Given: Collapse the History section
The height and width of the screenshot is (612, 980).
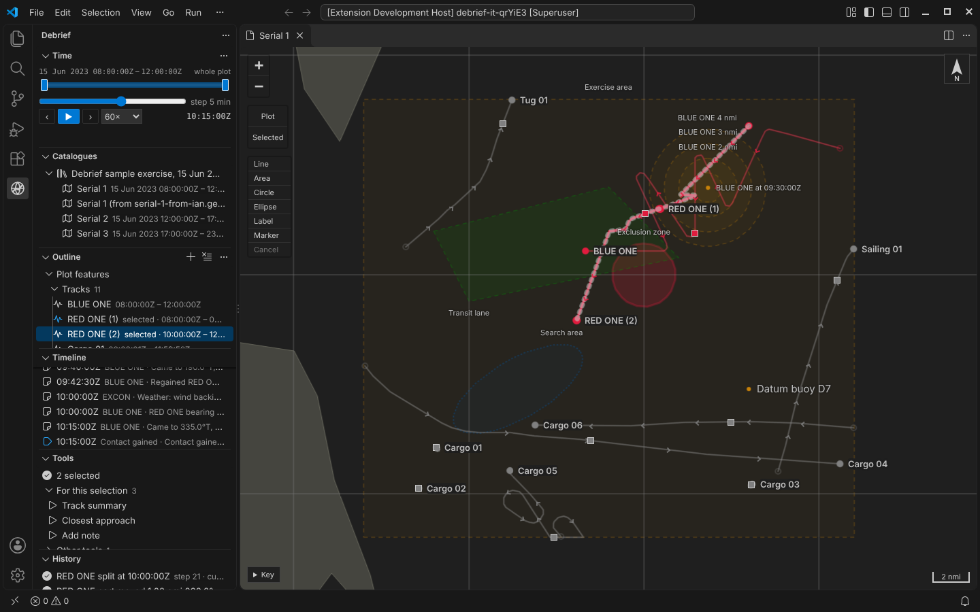Looking at the screenshot, I should tap(46, 559).
